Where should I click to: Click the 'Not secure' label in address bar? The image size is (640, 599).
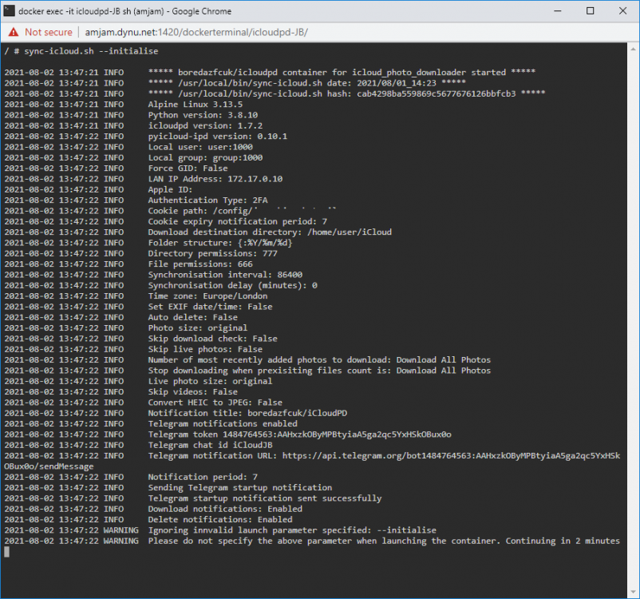48,32
